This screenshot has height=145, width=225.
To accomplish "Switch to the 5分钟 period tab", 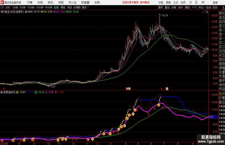I will (22, 7).
